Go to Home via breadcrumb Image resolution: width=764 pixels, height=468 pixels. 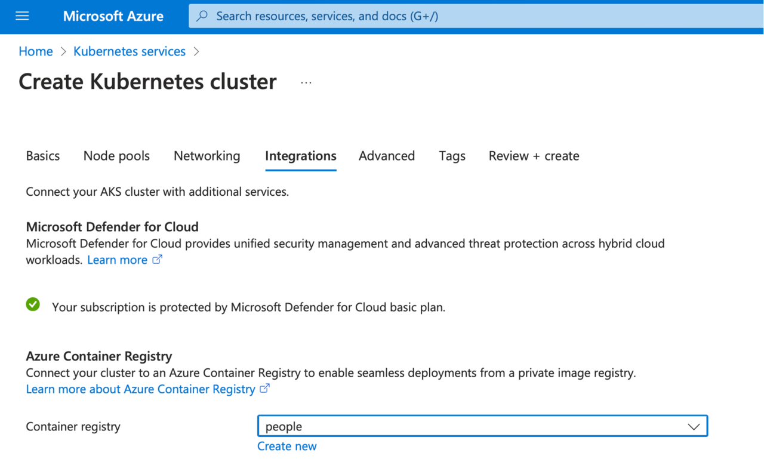coord(36,51)
